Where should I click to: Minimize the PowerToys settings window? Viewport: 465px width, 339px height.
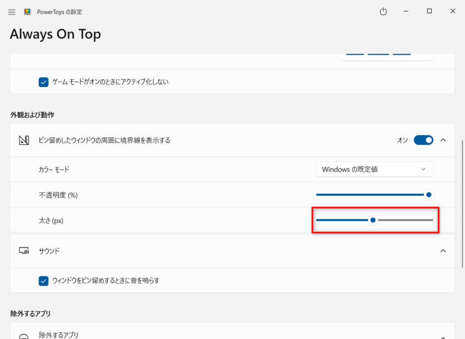click(406, 11)
